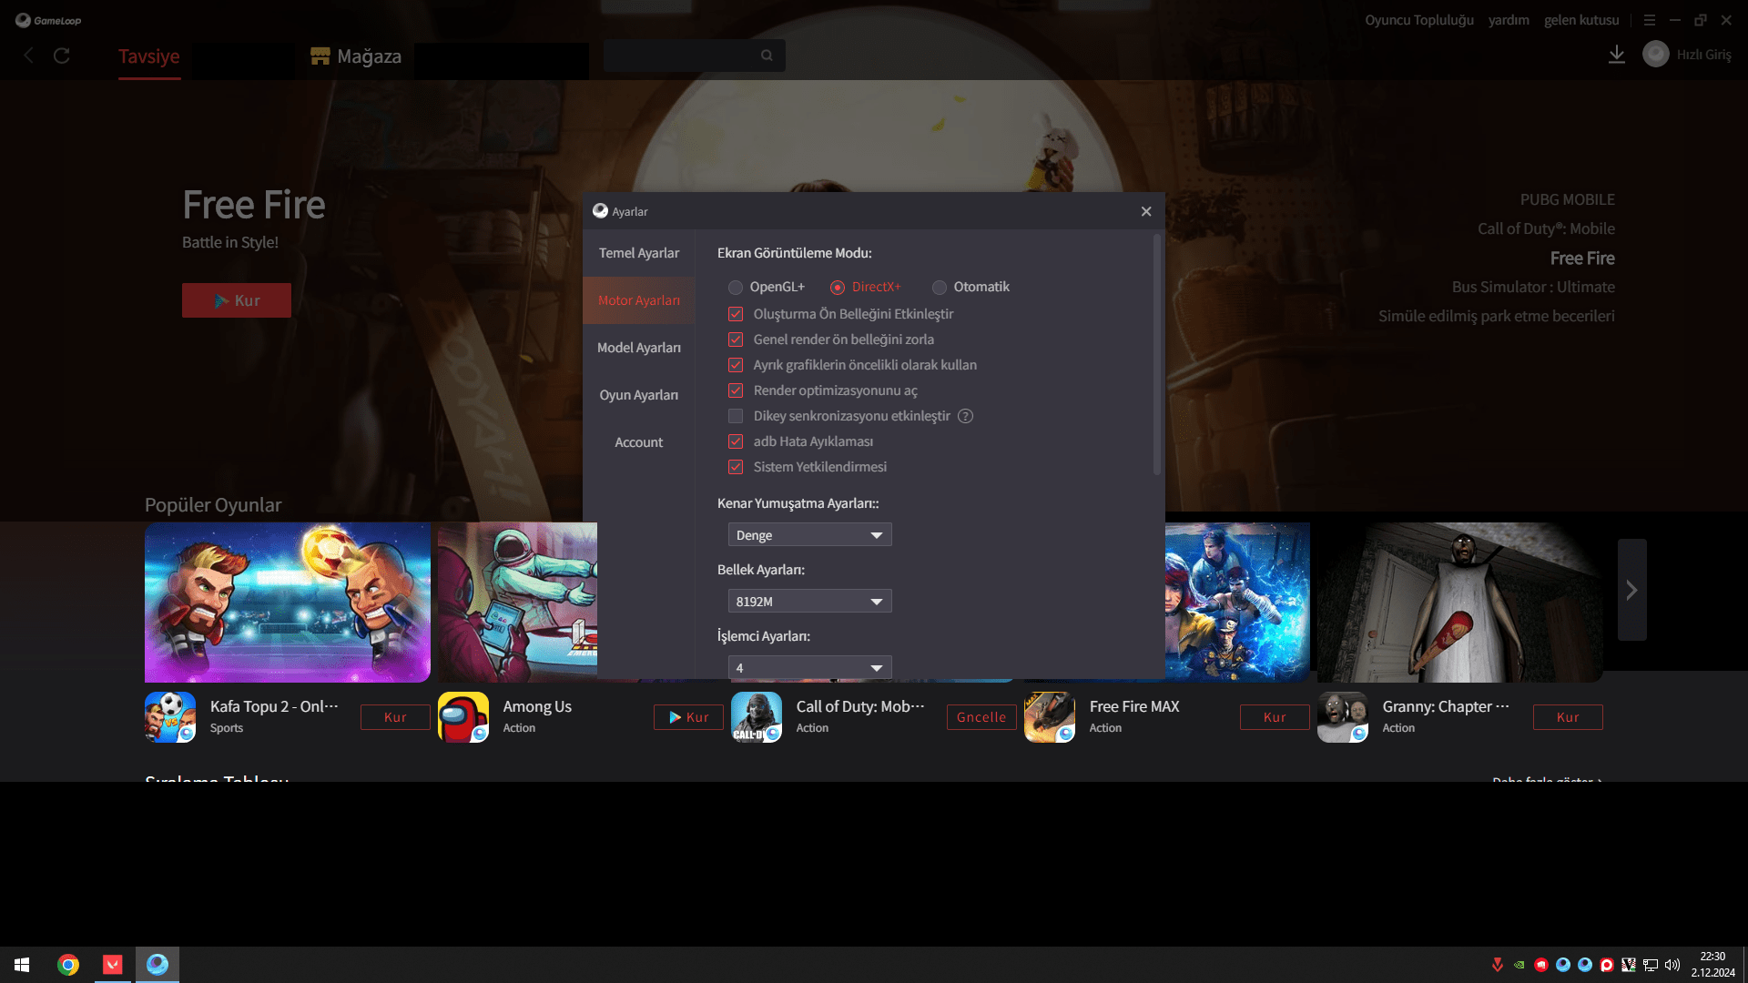Select PUBG MOBILE in banner list
This screenshot has width=1748, height=983.
tap(1568, 199)
